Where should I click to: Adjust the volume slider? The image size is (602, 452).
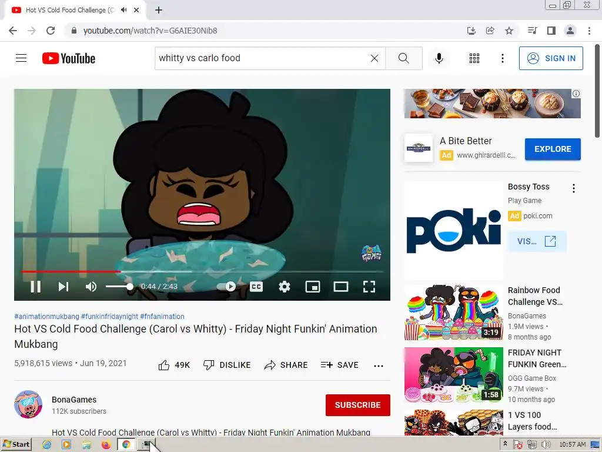click(x=119, y=287)
